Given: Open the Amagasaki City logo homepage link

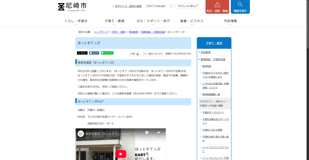Looking at the screenshot, I should [72, 7].
